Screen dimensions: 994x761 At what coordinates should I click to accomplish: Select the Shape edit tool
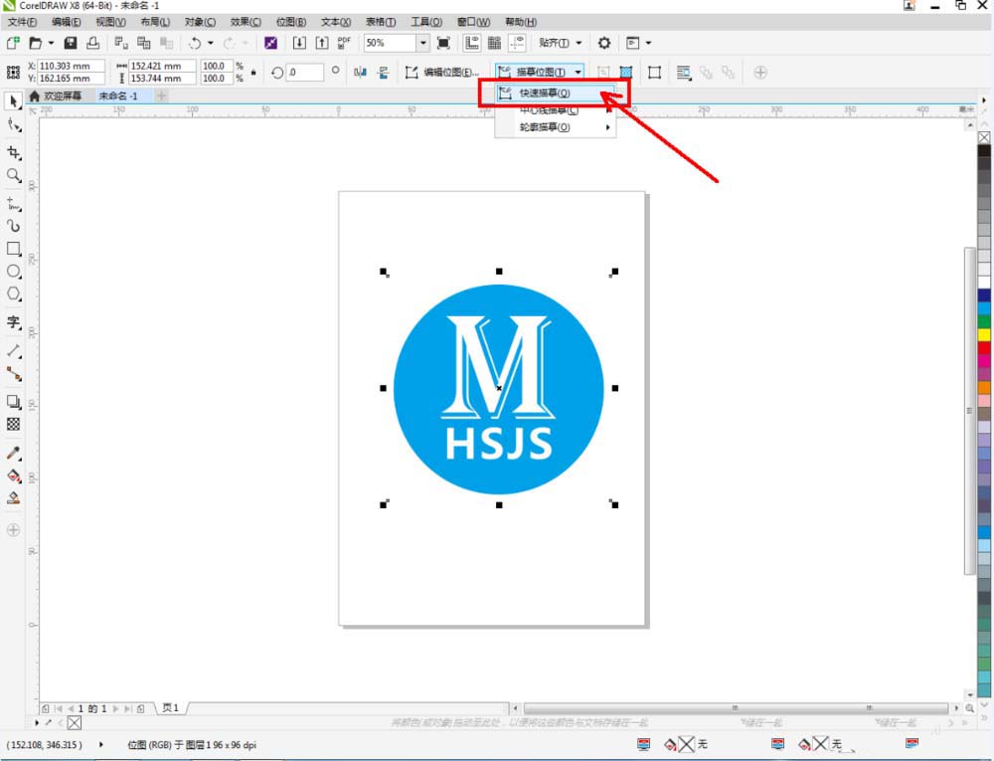pyautogui.click(x=13, y=125)
